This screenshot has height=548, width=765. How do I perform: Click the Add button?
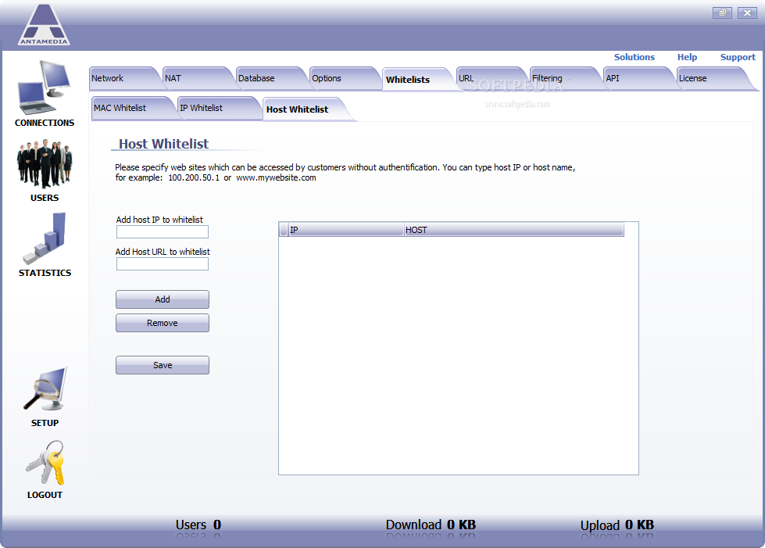[x=163, y=299]
